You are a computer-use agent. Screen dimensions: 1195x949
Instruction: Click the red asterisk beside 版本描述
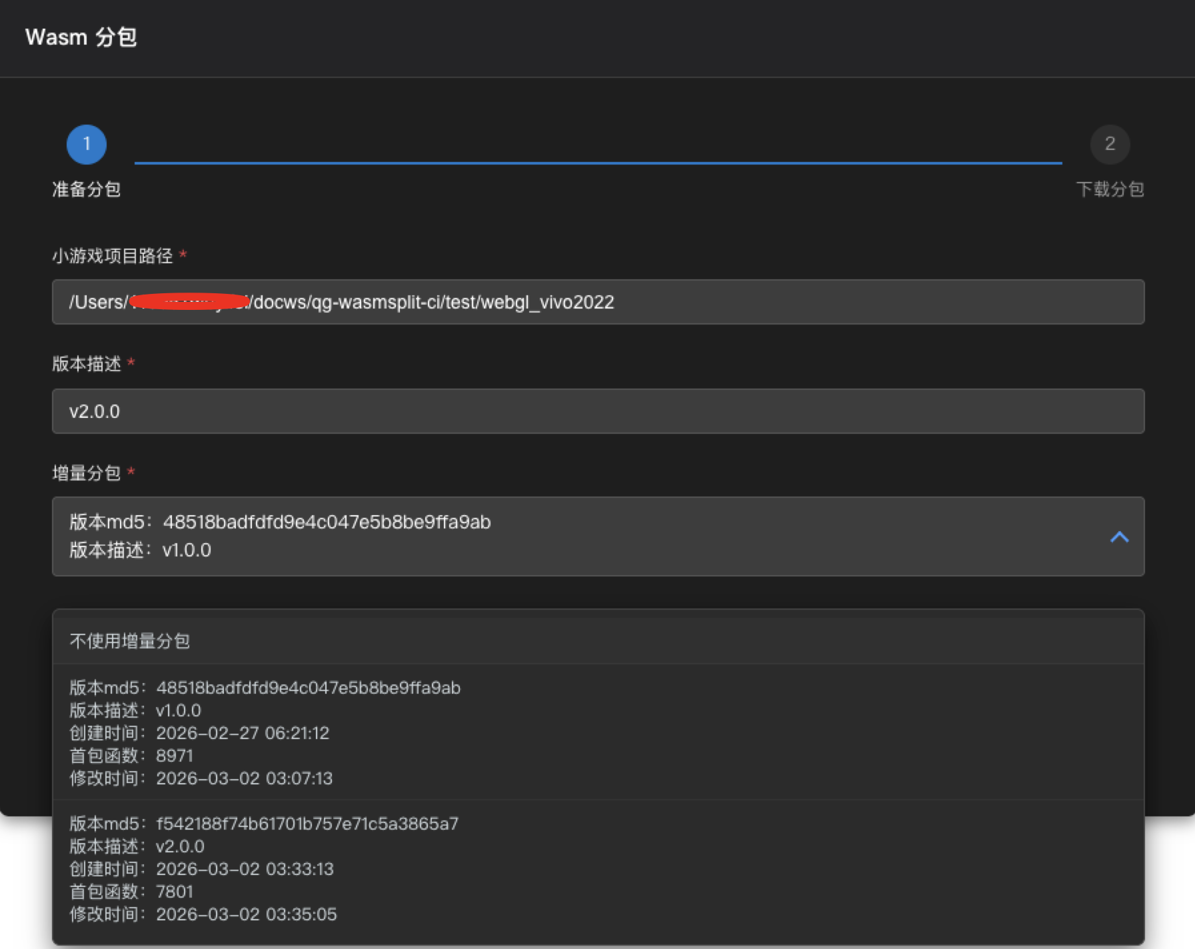pos(131,363)
